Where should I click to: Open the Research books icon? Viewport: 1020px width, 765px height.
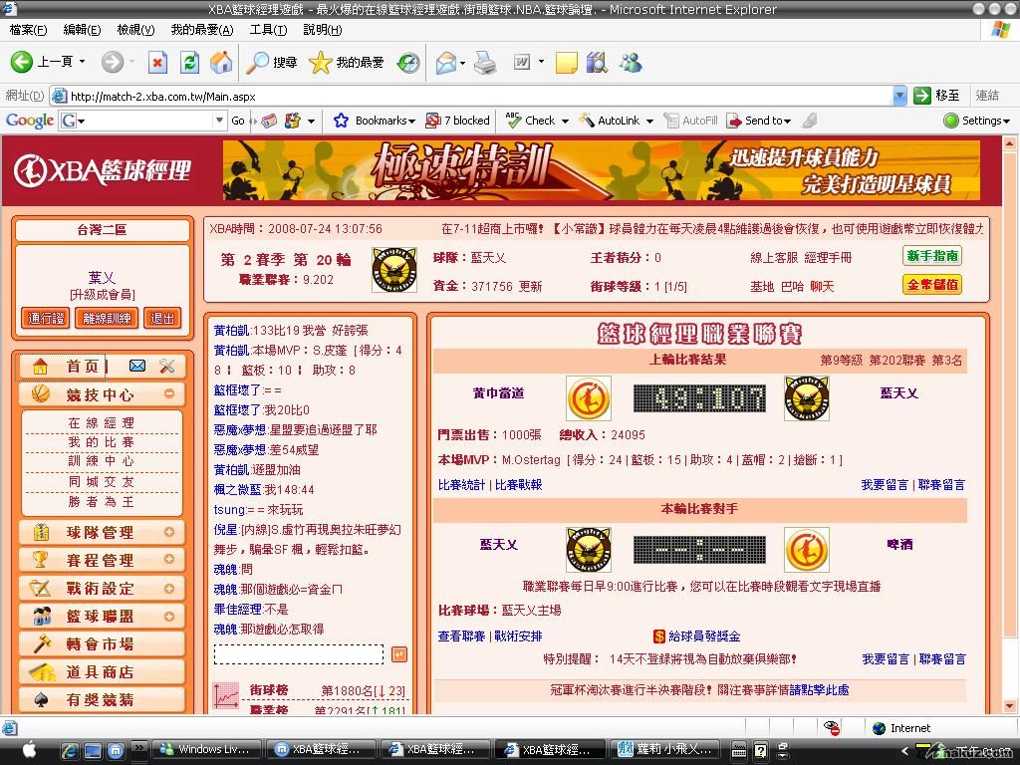tap(598, 63)
